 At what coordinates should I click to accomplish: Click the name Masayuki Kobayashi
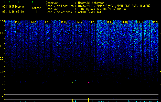pos(92,3)
